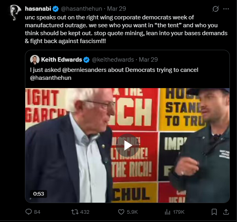Open the three-dot more options menu
The image size is (237, 222).
[x=226, y=9]
